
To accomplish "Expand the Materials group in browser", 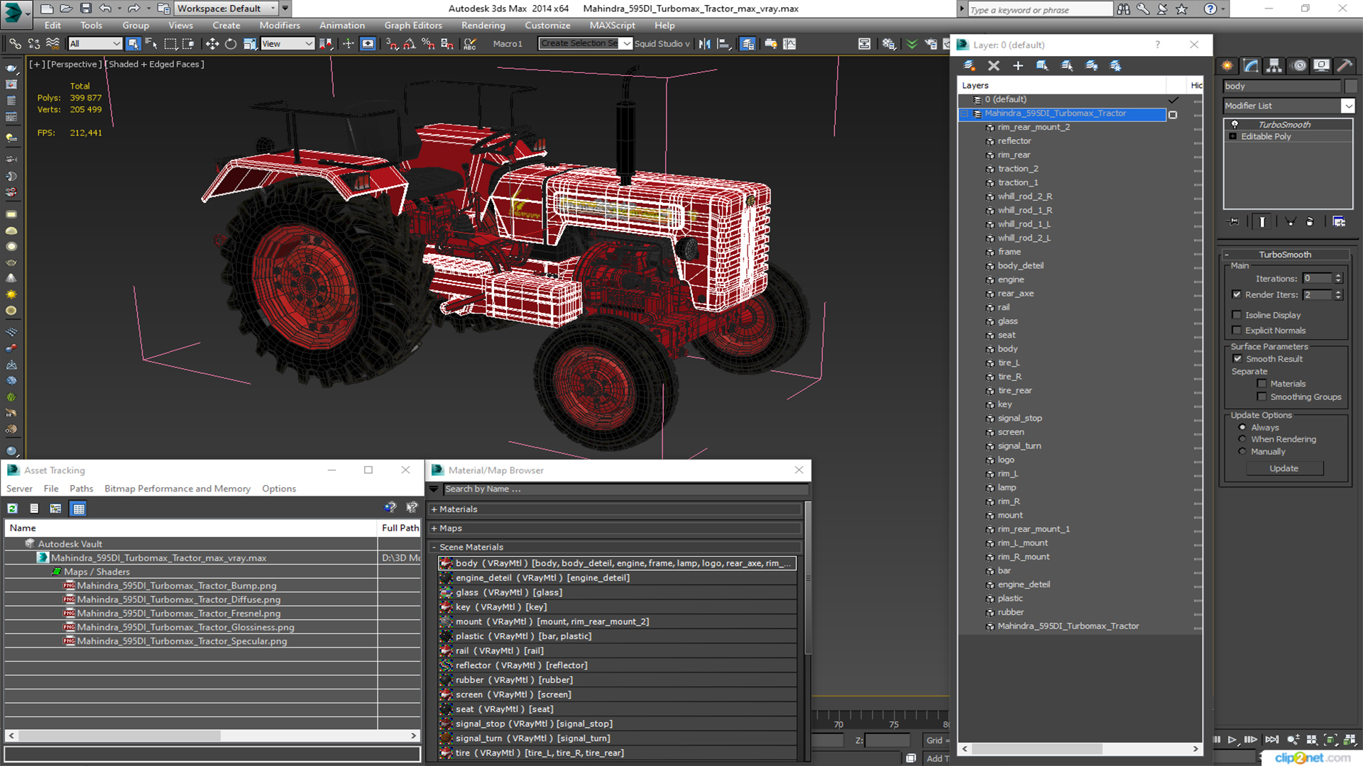I will pyautogui.click(x=434, y=509).
